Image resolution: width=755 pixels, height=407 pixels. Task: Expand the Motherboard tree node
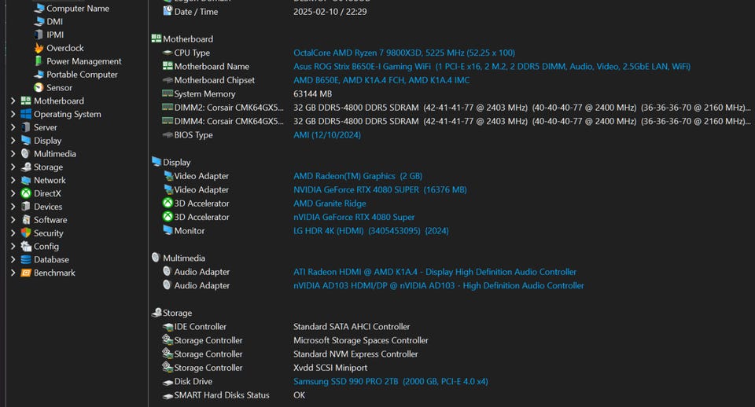coord(13,101)
